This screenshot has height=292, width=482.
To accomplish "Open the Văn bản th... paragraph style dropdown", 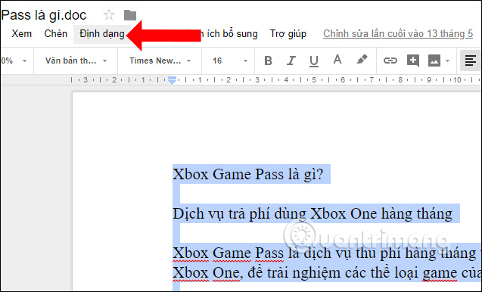I will [x=76, y=61].
